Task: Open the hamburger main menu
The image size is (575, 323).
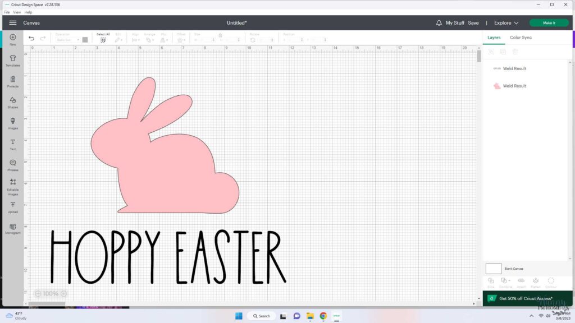Action: pyautogui.click(x=12, y=22)
